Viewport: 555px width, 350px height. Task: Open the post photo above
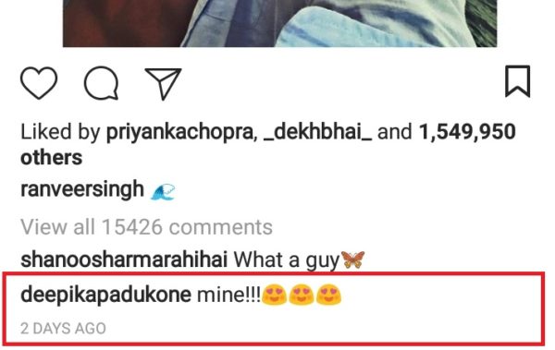(x=279, y=23)
